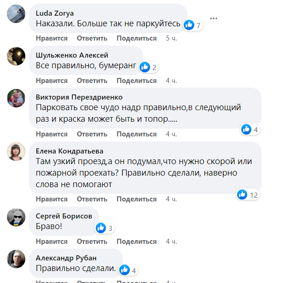Reply to Виктория Перездриенко's comment via Ответить

point(92,134)
